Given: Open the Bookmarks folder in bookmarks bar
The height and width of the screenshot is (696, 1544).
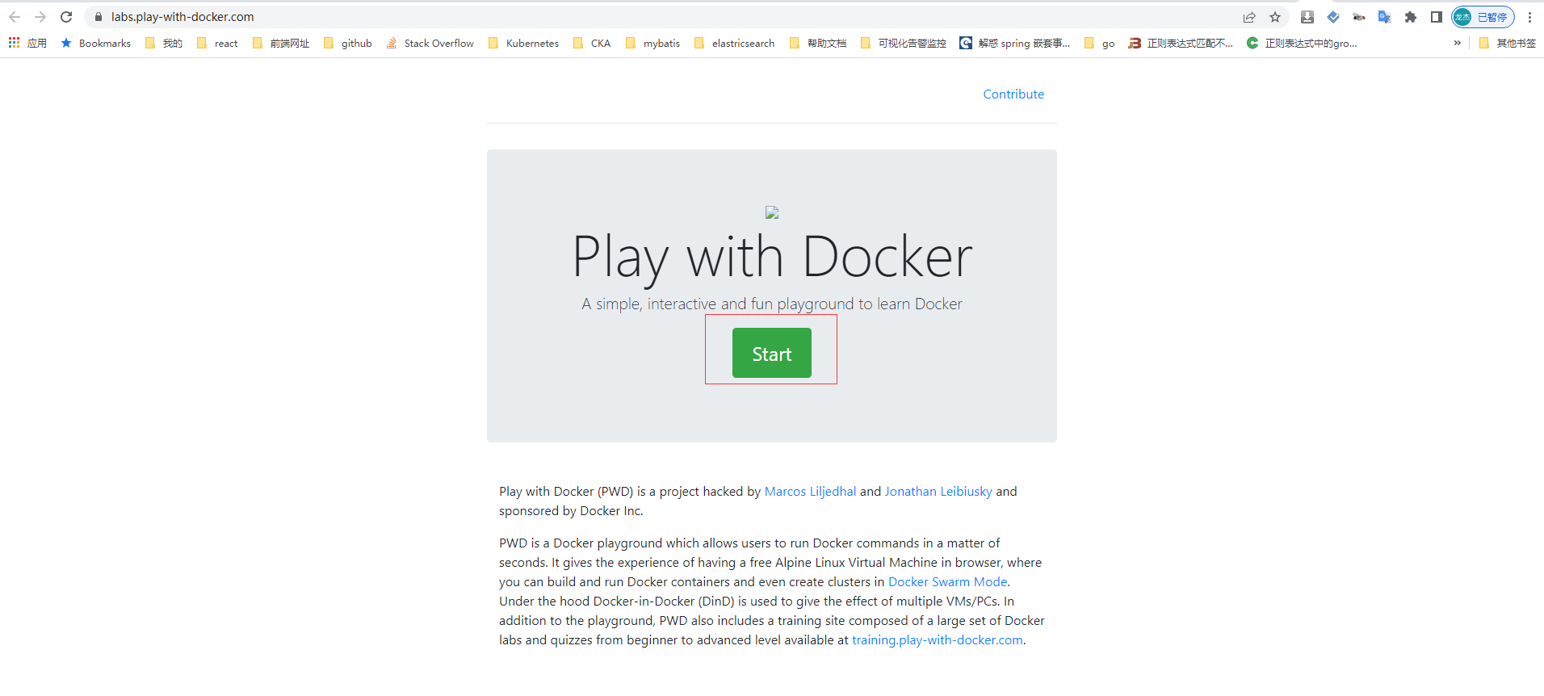Looking at the screenshot, I should pos(96,44).
